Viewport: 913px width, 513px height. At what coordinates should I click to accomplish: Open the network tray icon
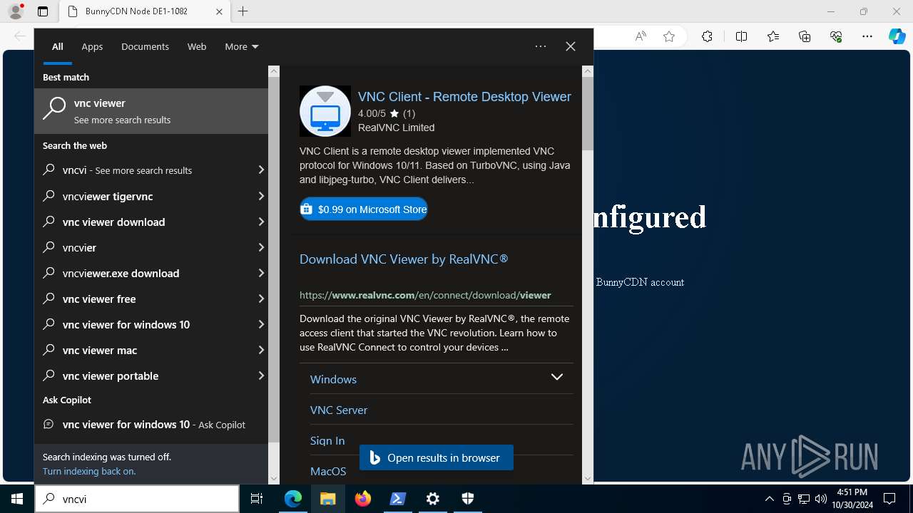click(804, 499)
